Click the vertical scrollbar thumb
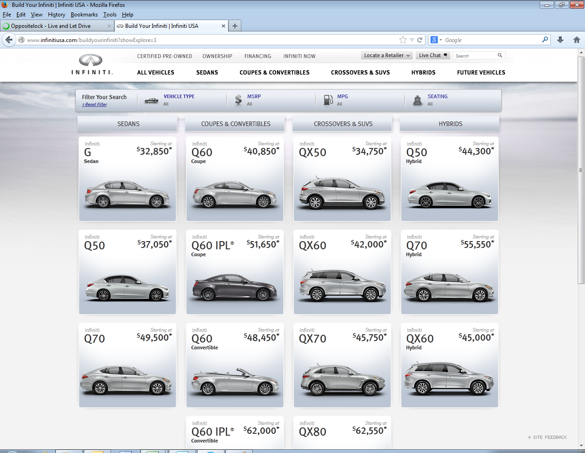 coord(581,170)
